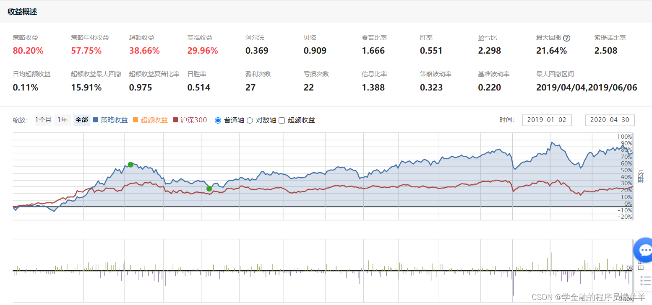Select the win rate value 0.551
This screenshot has height=305, width=652.
[431, 51]
